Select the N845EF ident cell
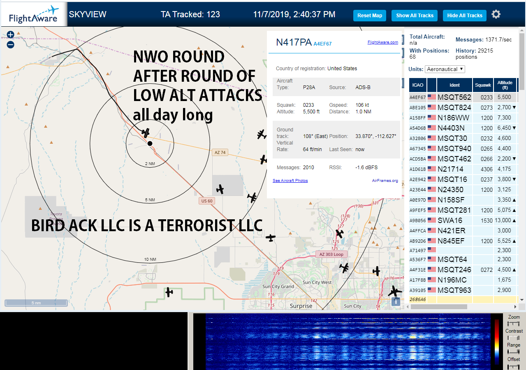Image resolution: width=526 pixels, height=370 pixels. click(454, 241)
